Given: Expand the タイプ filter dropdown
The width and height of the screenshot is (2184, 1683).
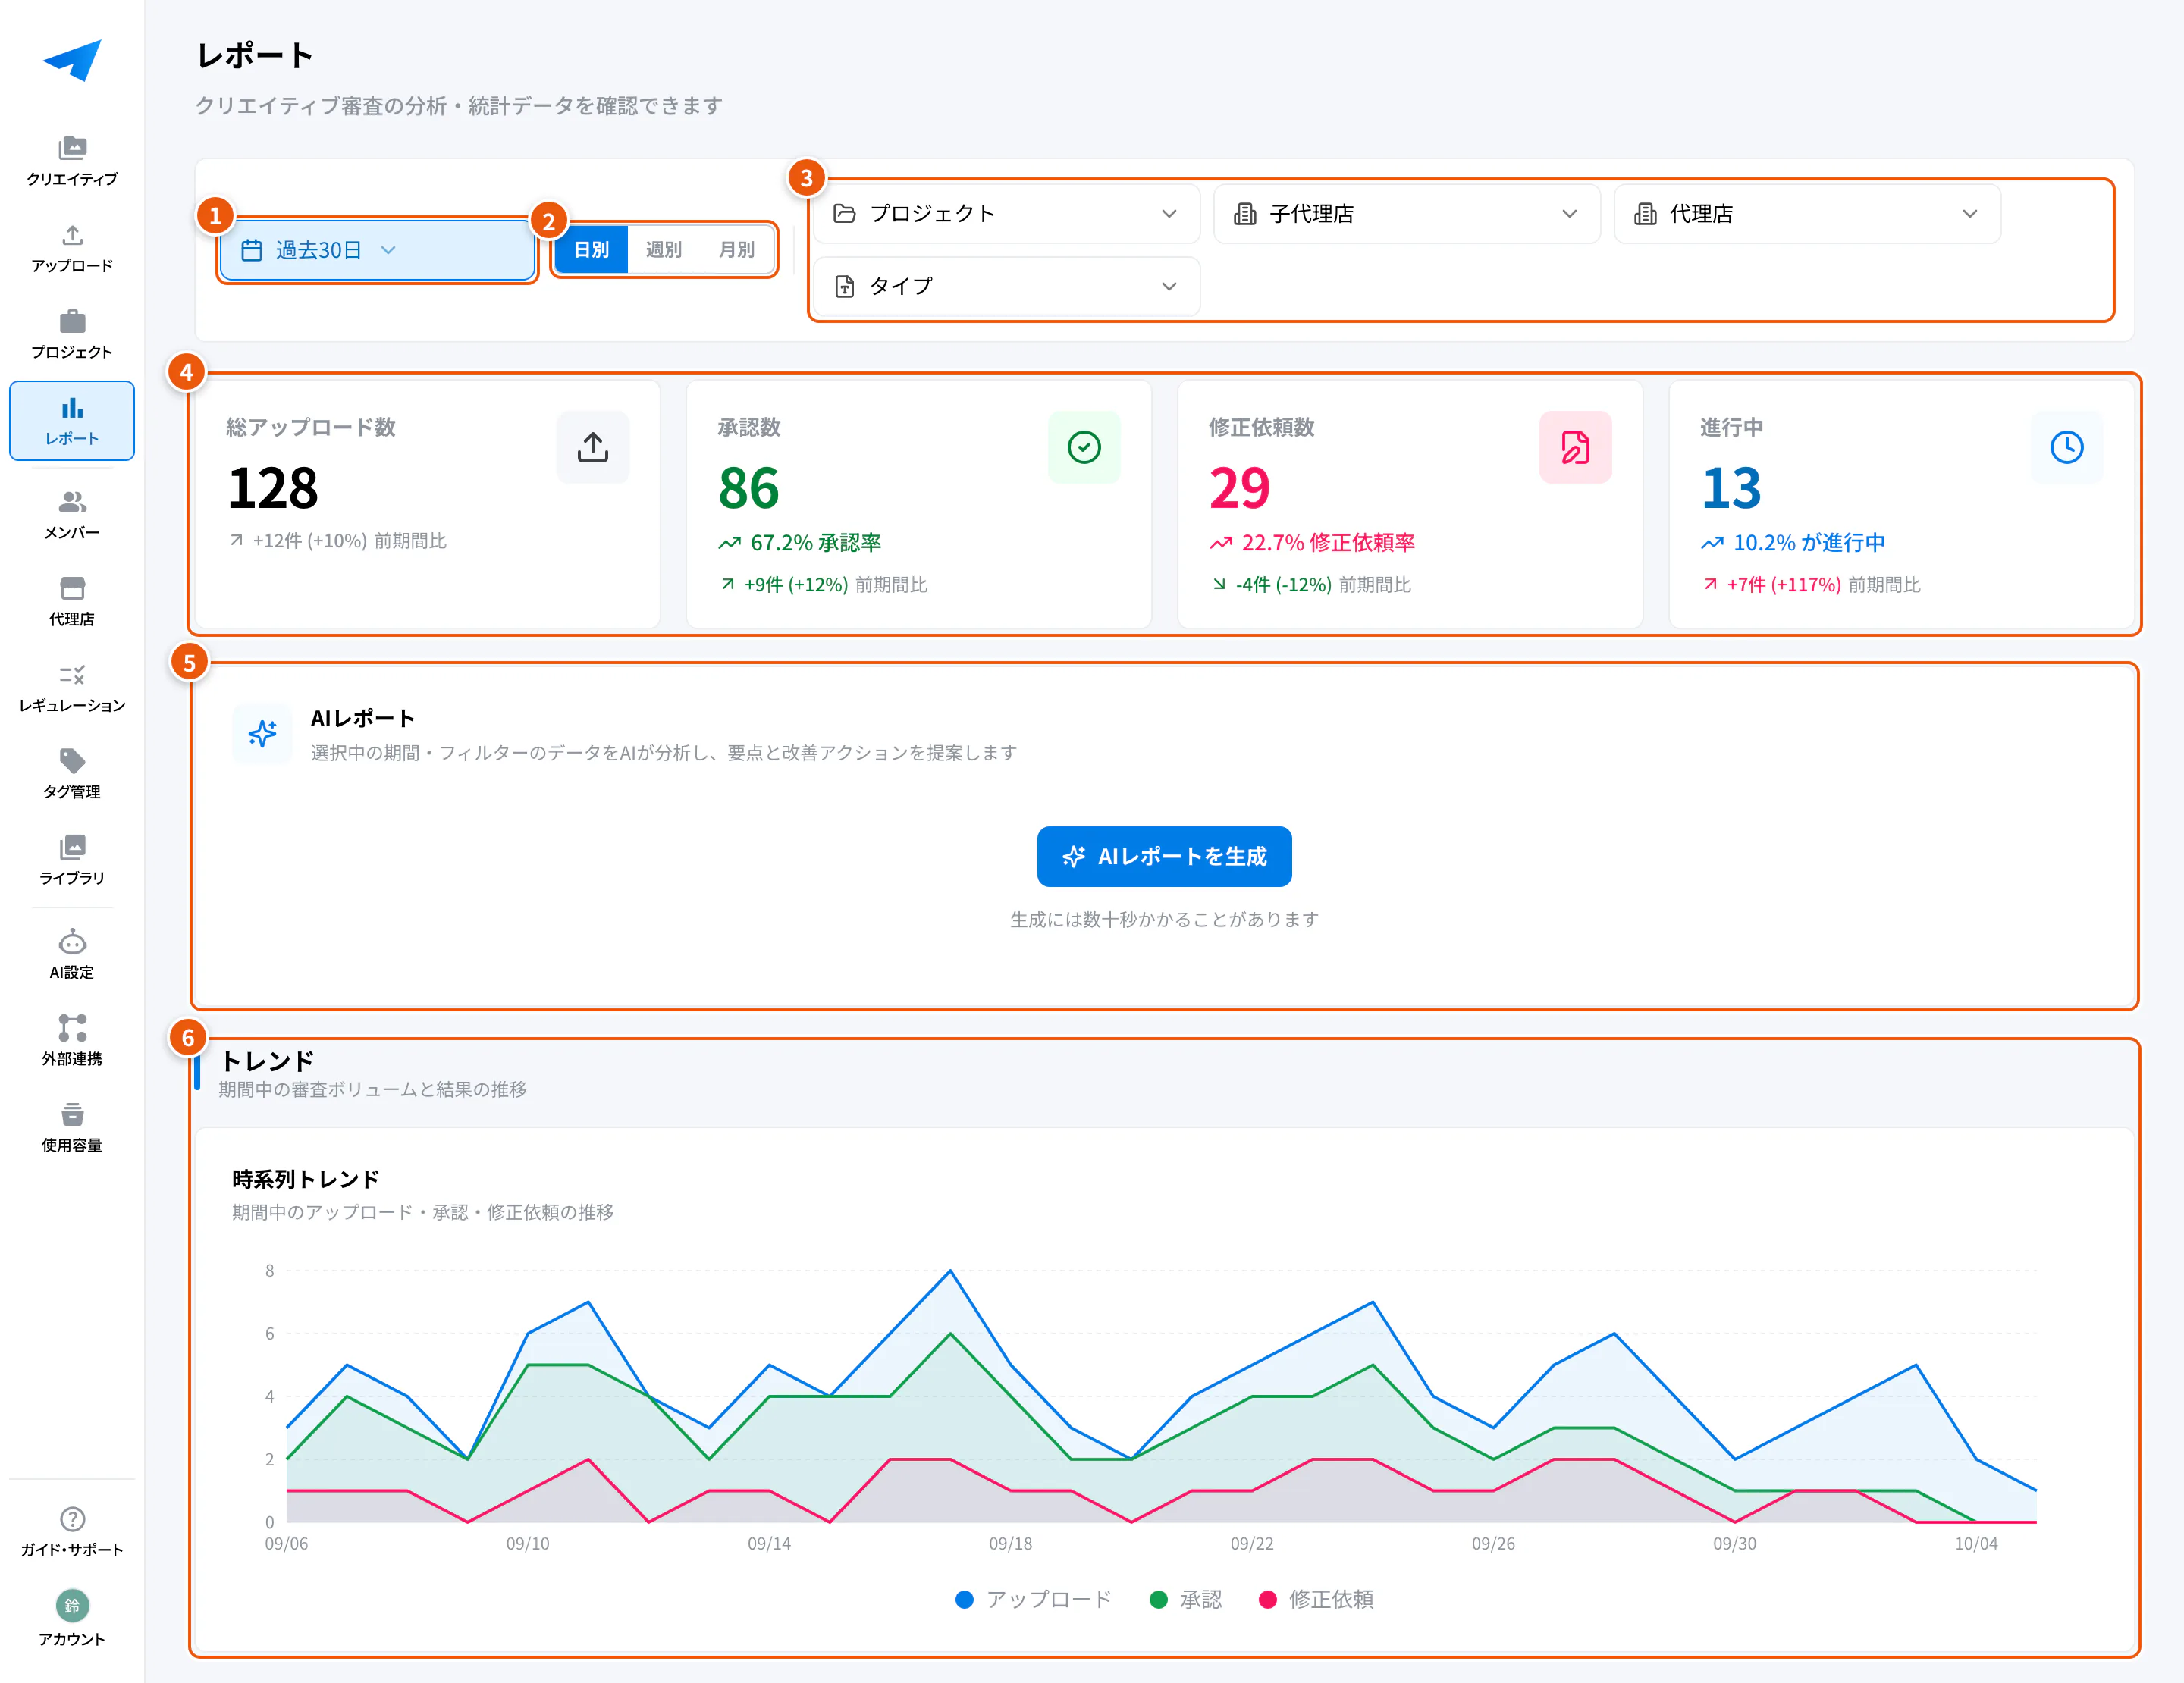Looking at the screenshot, I should [x=1006, y=287].
